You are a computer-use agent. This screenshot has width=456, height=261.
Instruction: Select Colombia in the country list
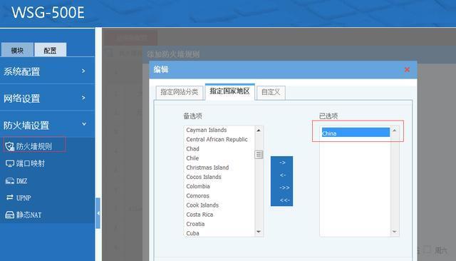(198, 186)
